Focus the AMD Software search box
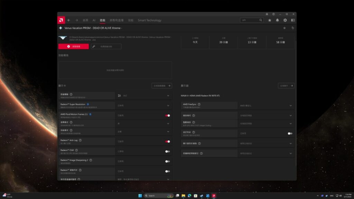354x199 pixels. point(252,20)
